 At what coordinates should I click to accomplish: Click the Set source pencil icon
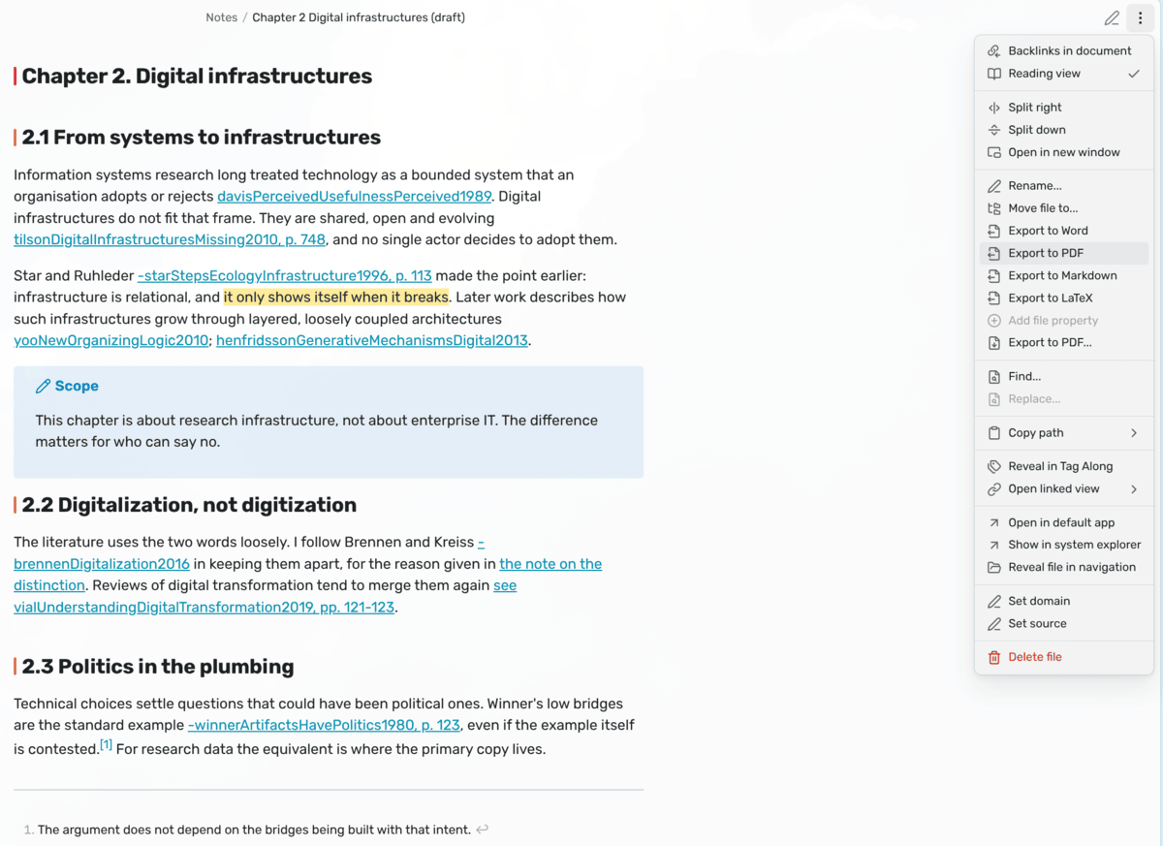[993, 624]
